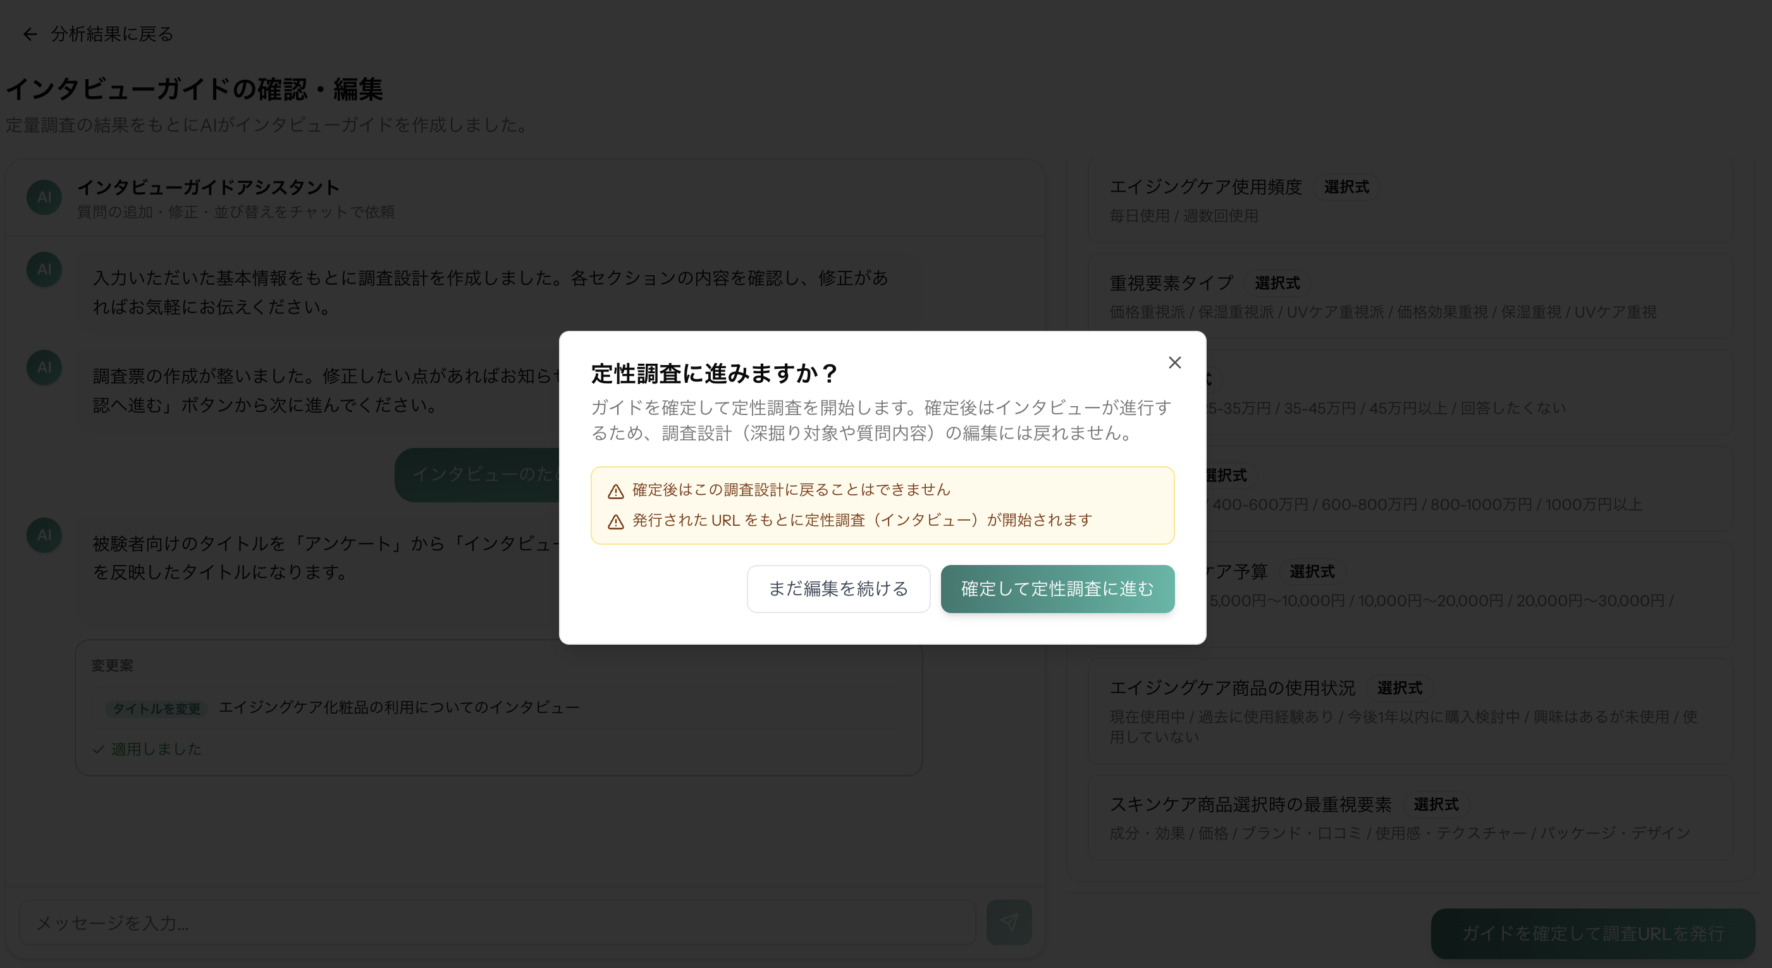Click 現在使用中 / 過去に使用経験あり options text

point(1403,726)
